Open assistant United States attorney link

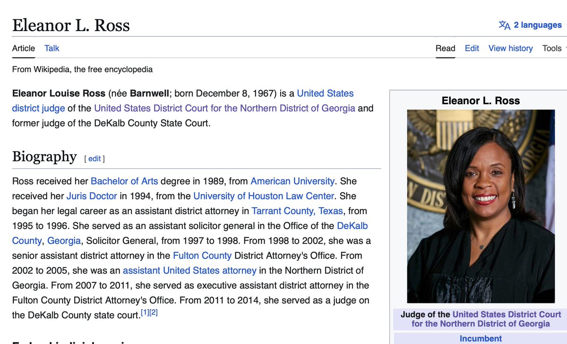click(x=189, y=270)
